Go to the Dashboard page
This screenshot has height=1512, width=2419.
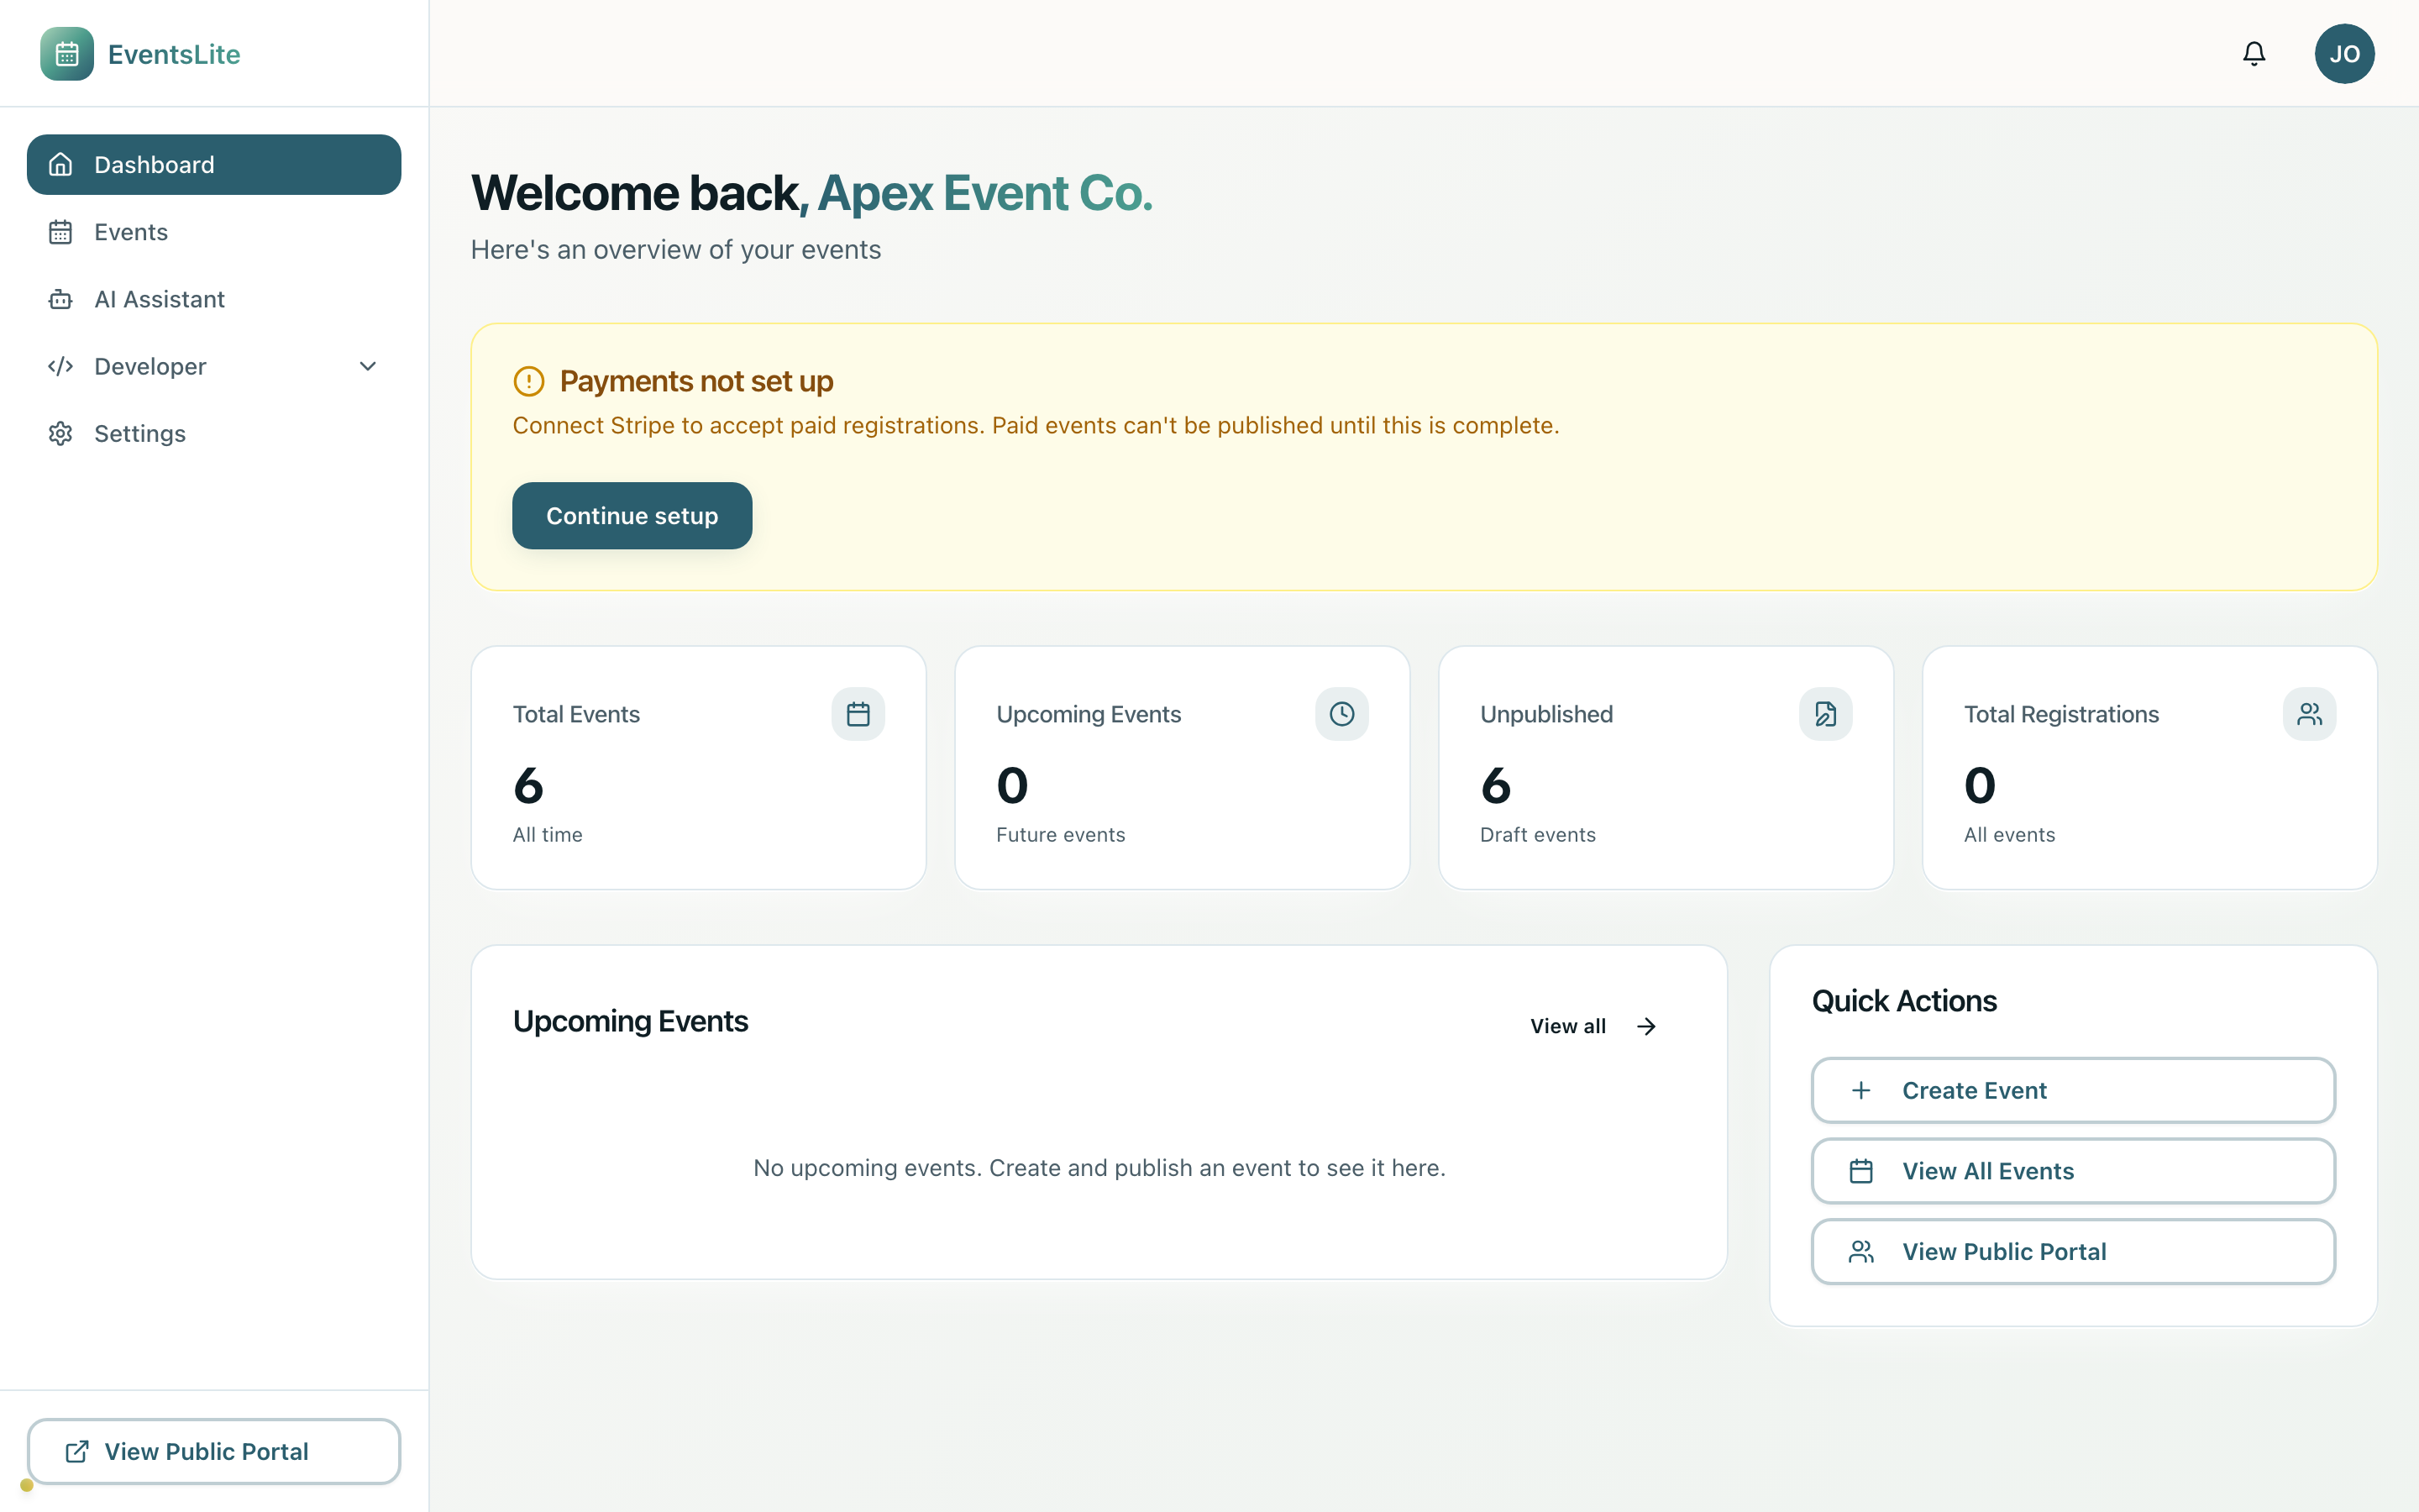214,165
